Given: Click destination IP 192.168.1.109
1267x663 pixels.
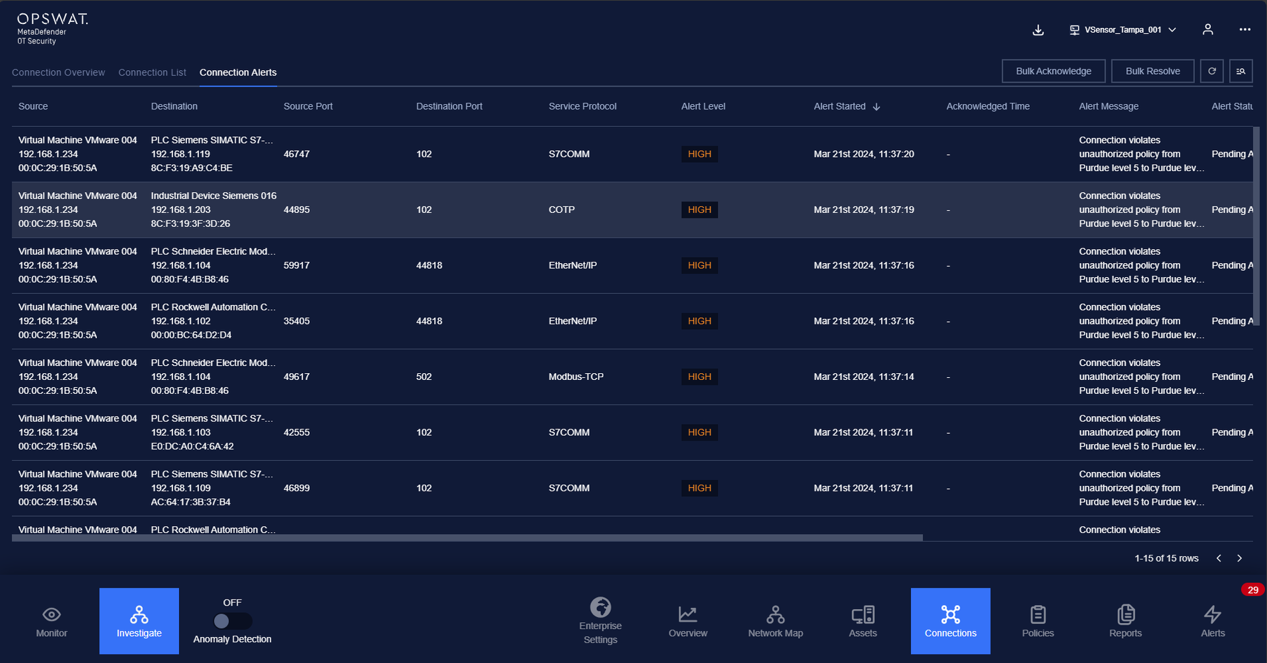Looking at the screenshot, I should (x=180, y=488).
